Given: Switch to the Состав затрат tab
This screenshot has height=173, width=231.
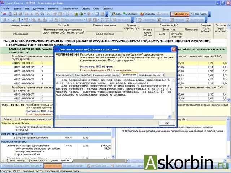Looking at the screenshot, I should click(64, 75).
